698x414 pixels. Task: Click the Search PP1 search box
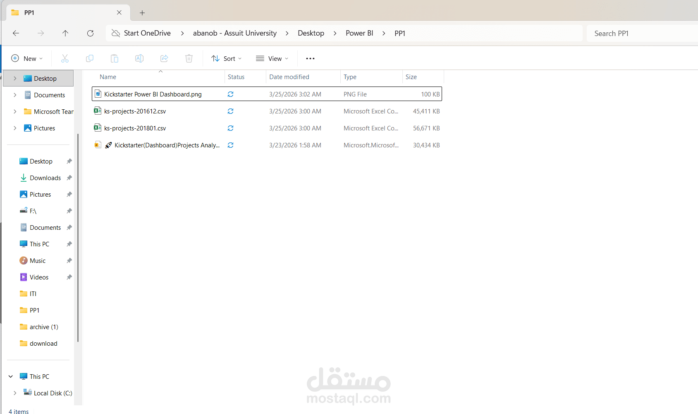click(642, 33)
